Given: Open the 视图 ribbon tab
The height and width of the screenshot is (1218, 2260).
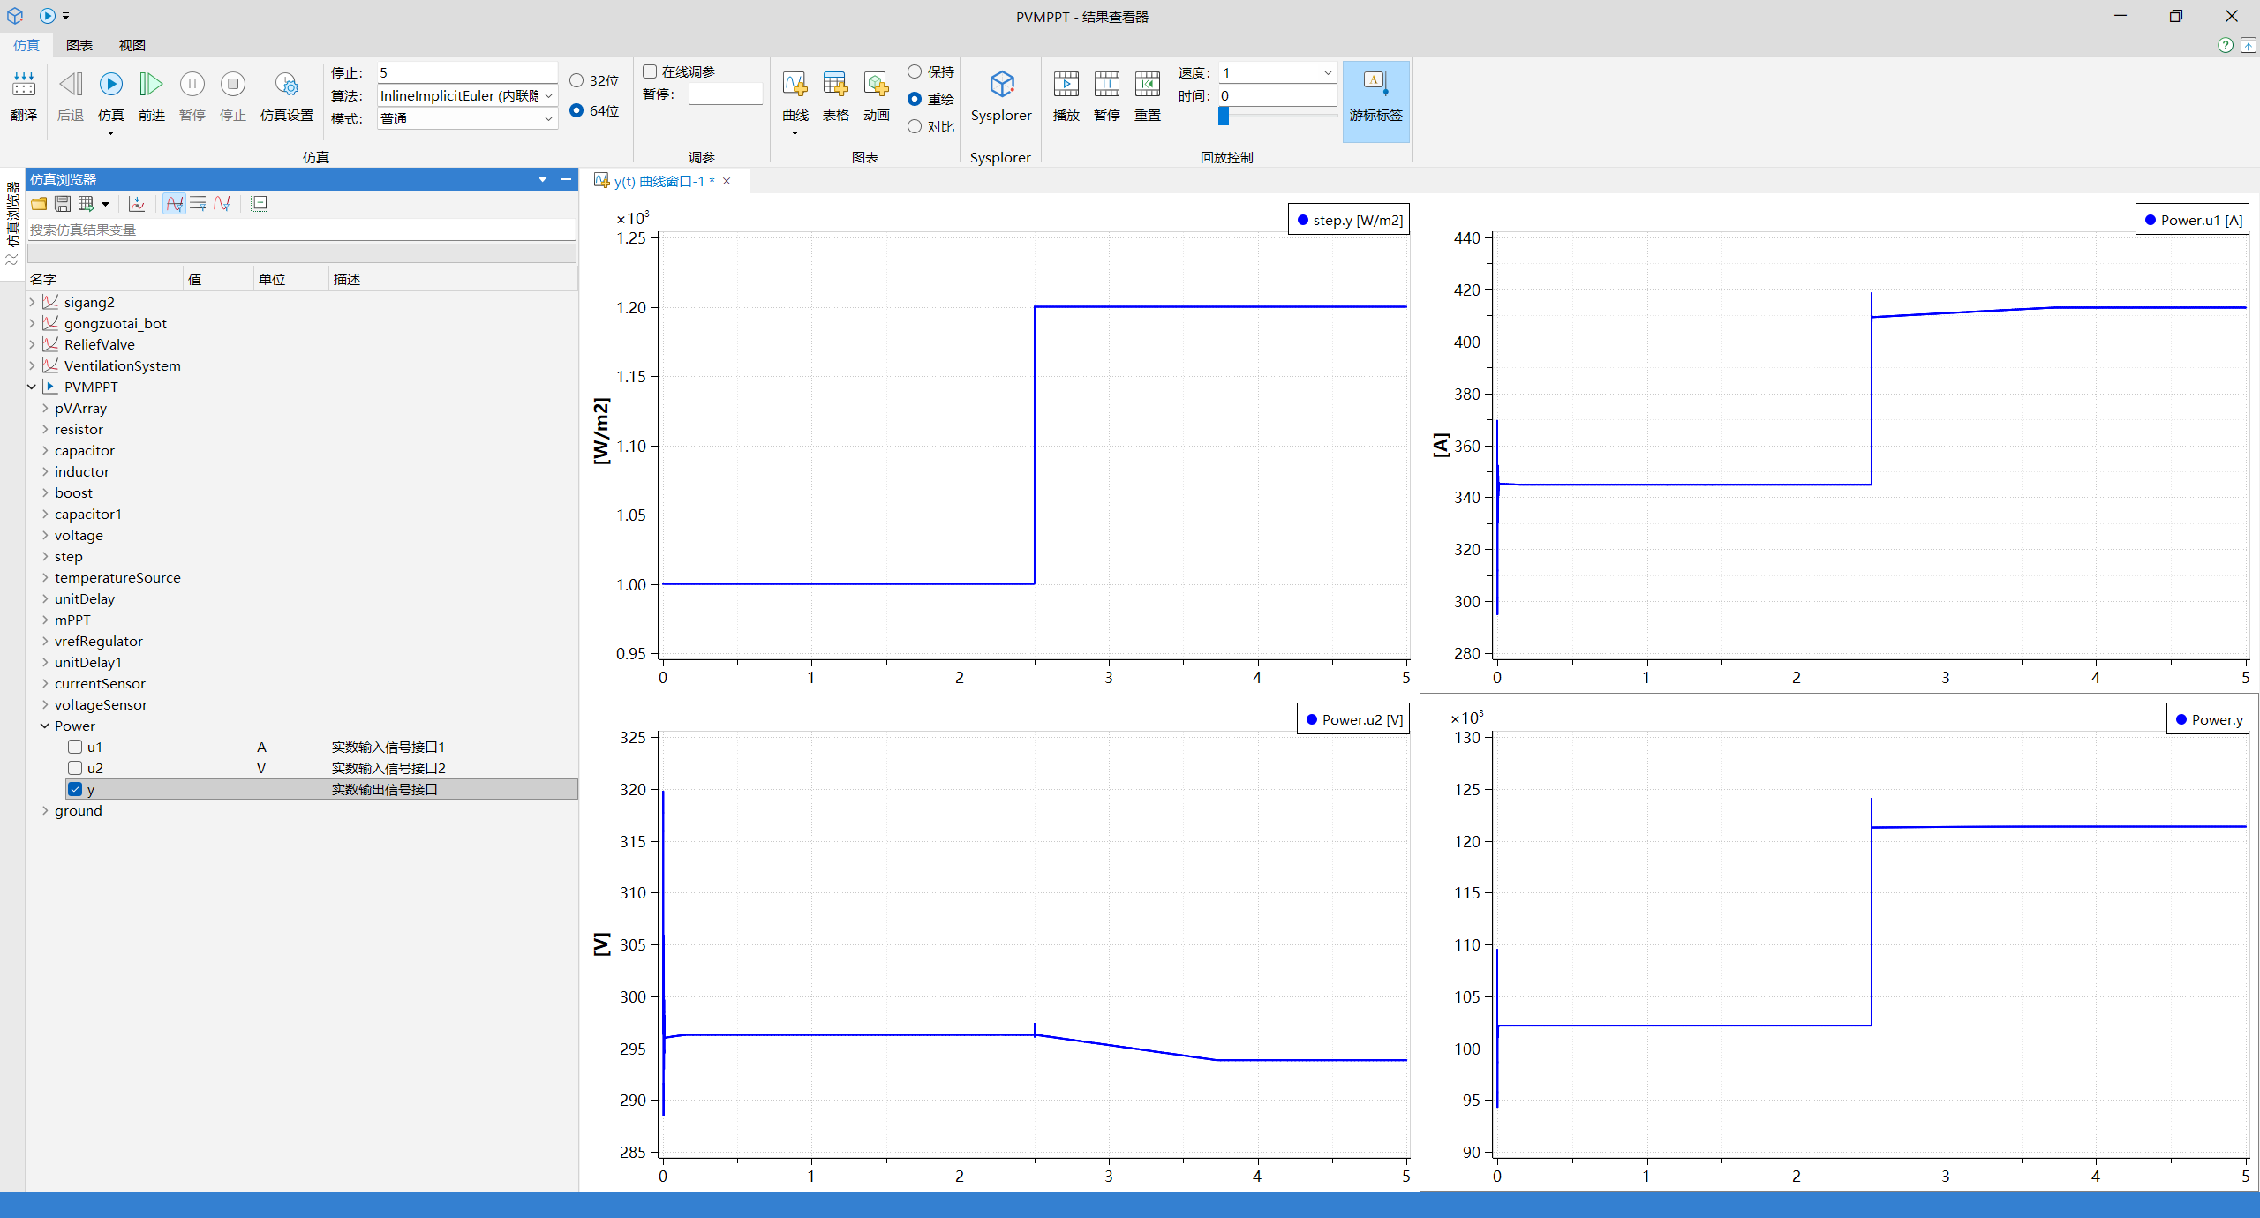Looking at the screenshot, I should [x=132, y=45].
